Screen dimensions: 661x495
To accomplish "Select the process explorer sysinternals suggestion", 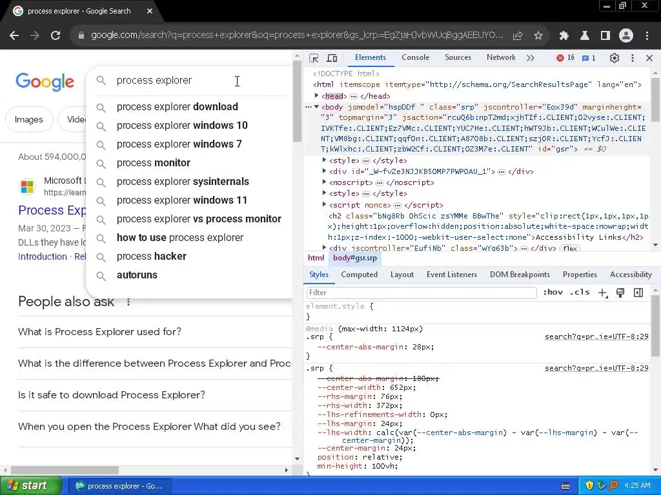I will (189, 182).
